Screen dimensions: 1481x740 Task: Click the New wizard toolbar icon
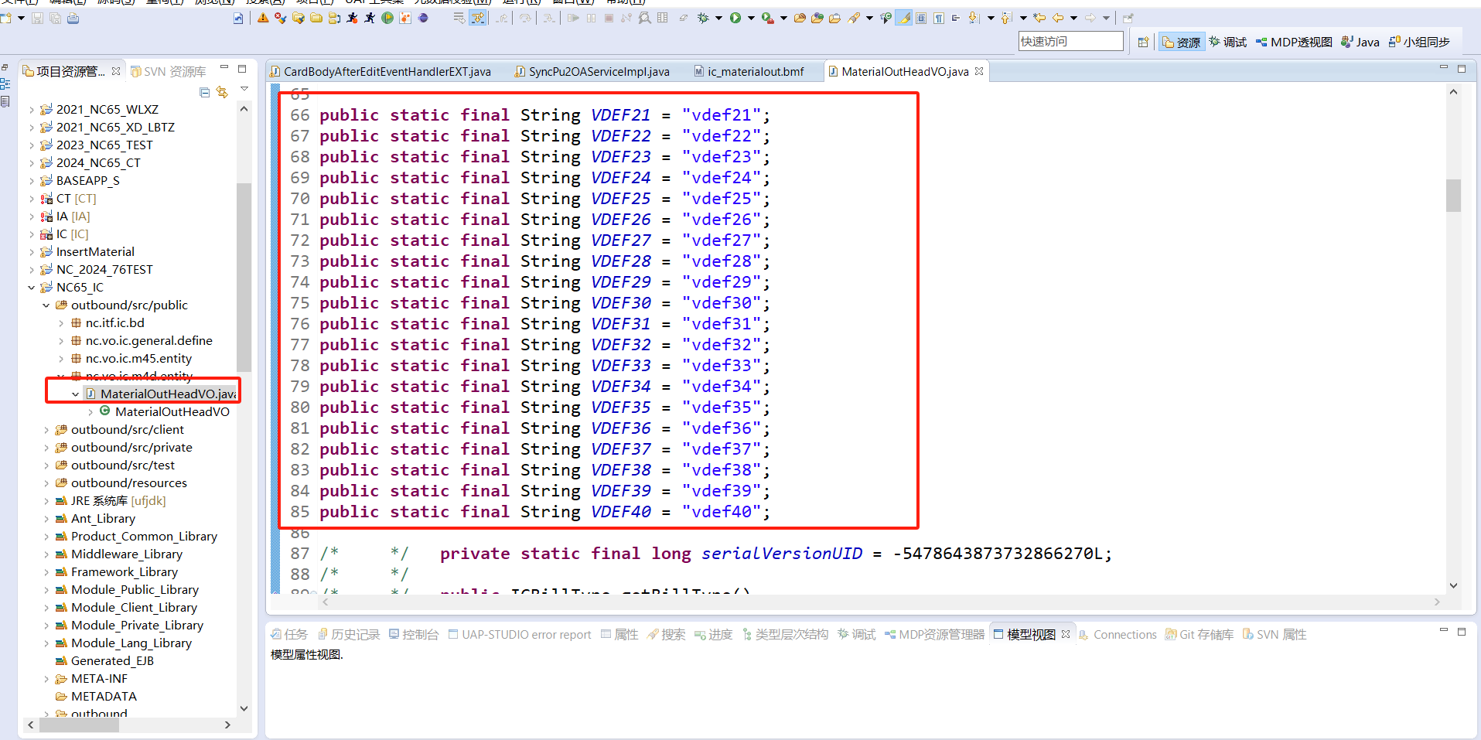coord(5,18)
